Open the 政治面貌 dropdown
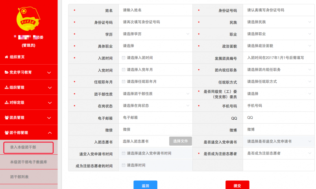 279,46
